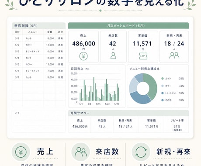Click the large people icon beside bottom 来店数 heading
The height and width of the screenshot is (166, 201).
81,152
